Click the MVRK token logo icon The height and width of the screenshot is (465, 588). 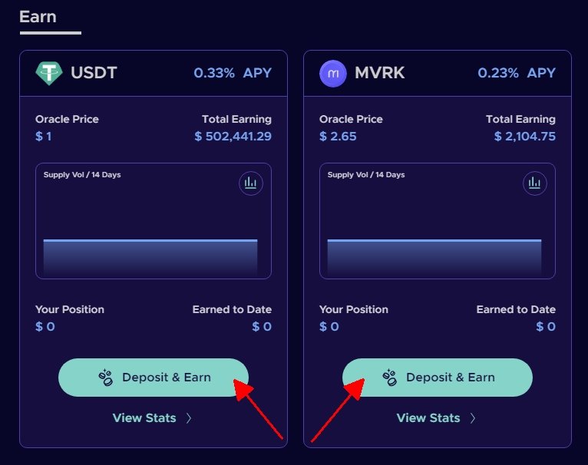[333, 74]
